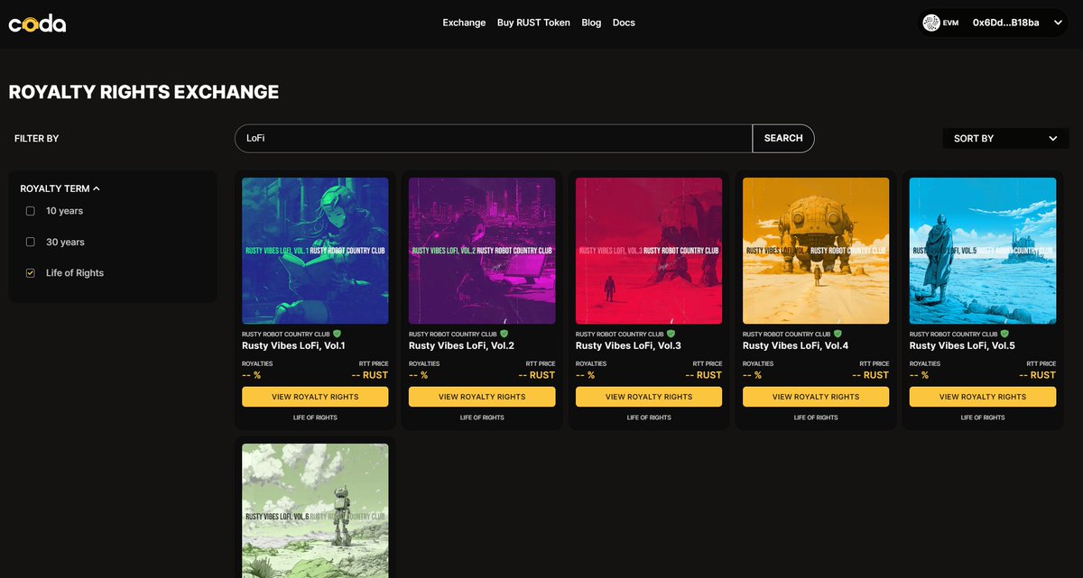
Task: Open the Blog page
Action: (x=591, y=23)
